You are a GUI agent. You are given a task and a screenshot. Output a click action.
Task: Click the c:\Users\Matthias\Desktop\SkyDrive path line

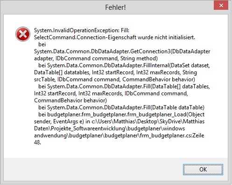point(119,121)
